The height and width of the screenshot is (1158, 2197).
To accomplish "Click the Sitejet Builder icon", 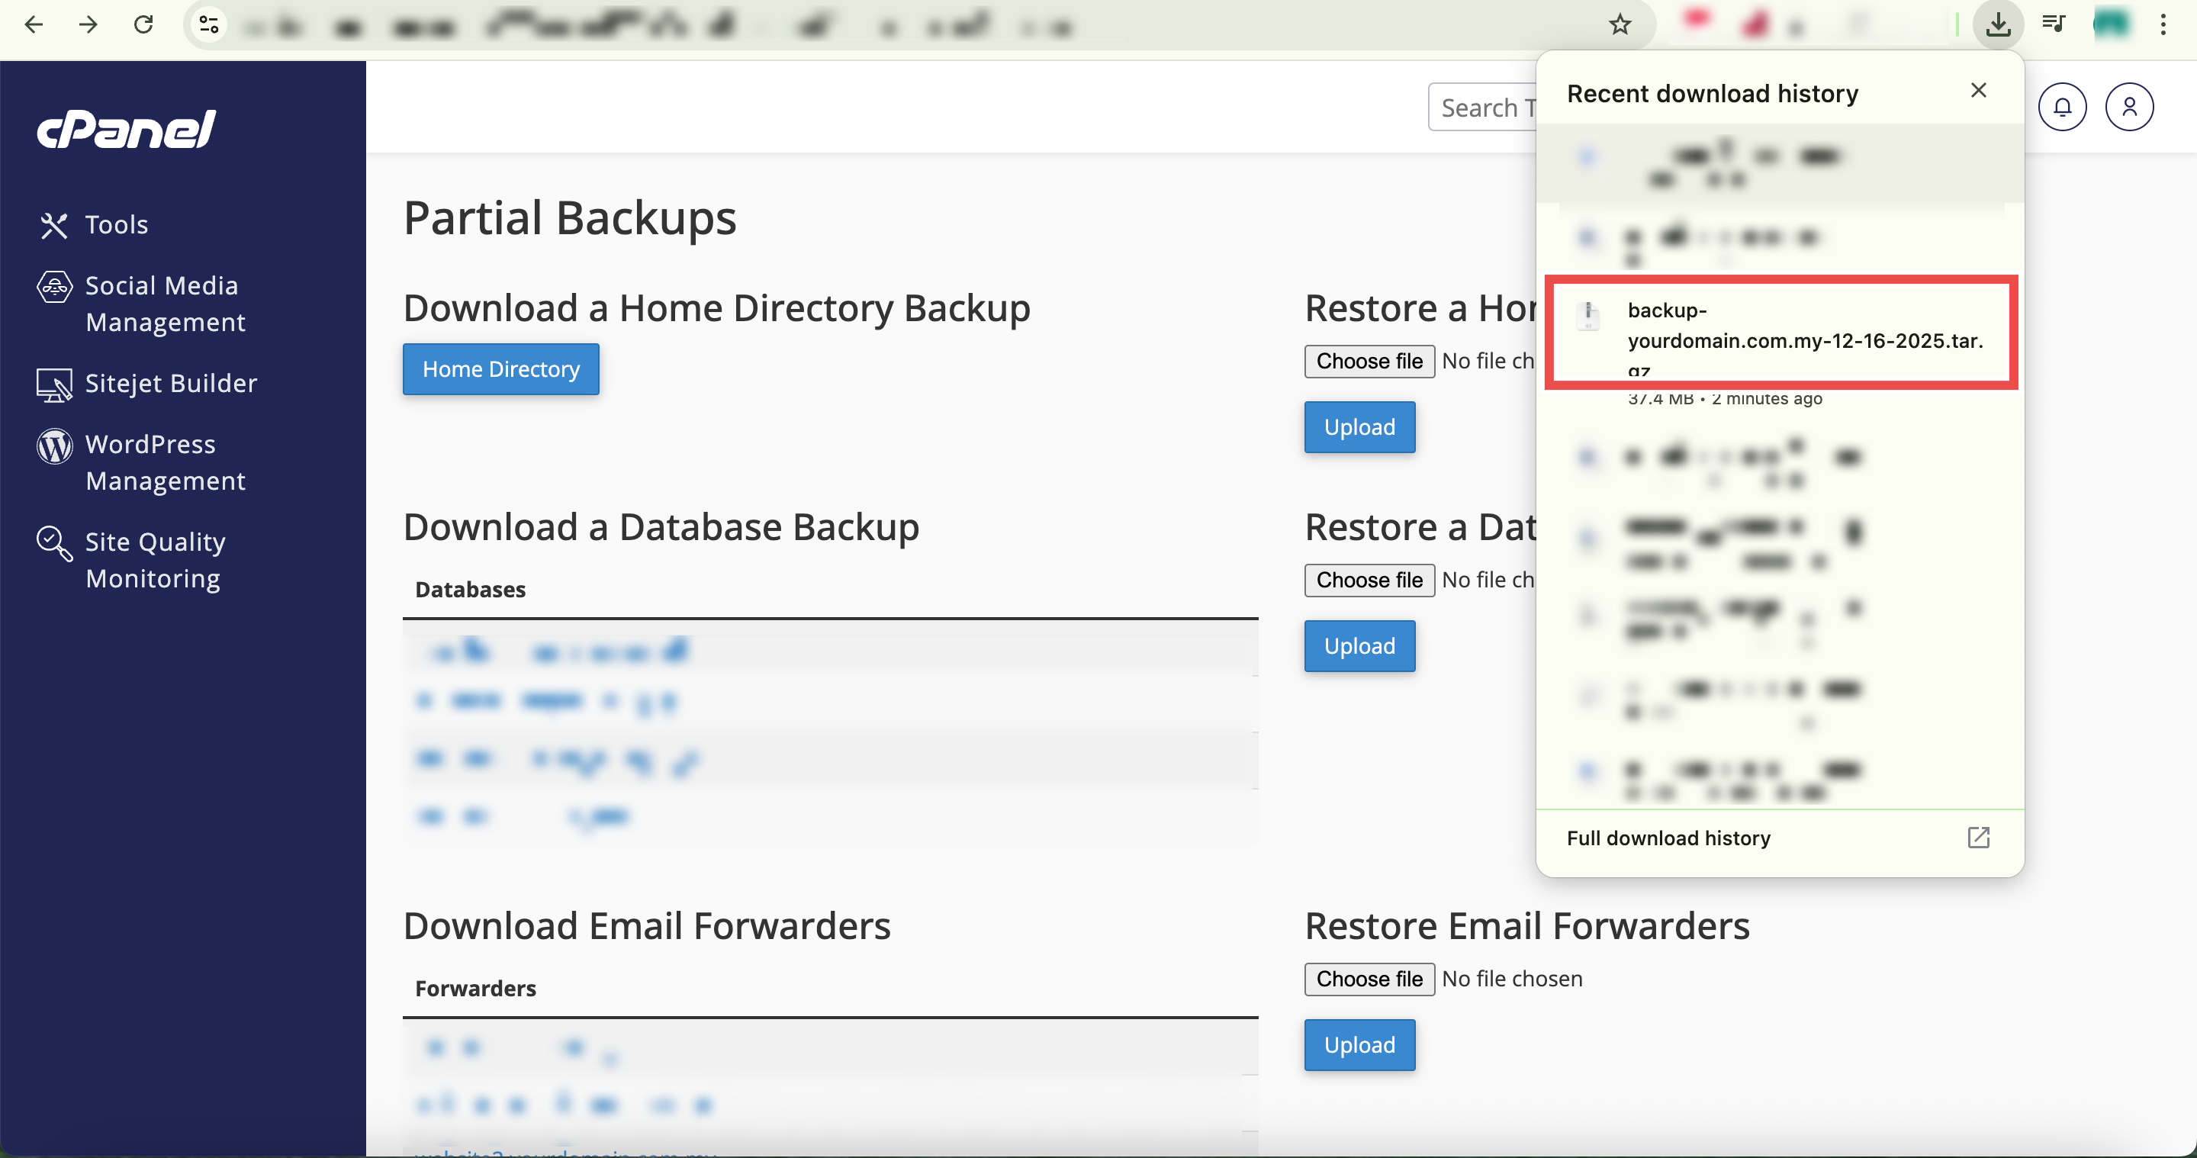I will [53, 384].
